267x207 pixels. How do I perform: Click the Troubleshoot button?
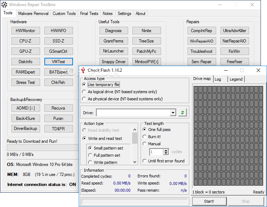202,51
